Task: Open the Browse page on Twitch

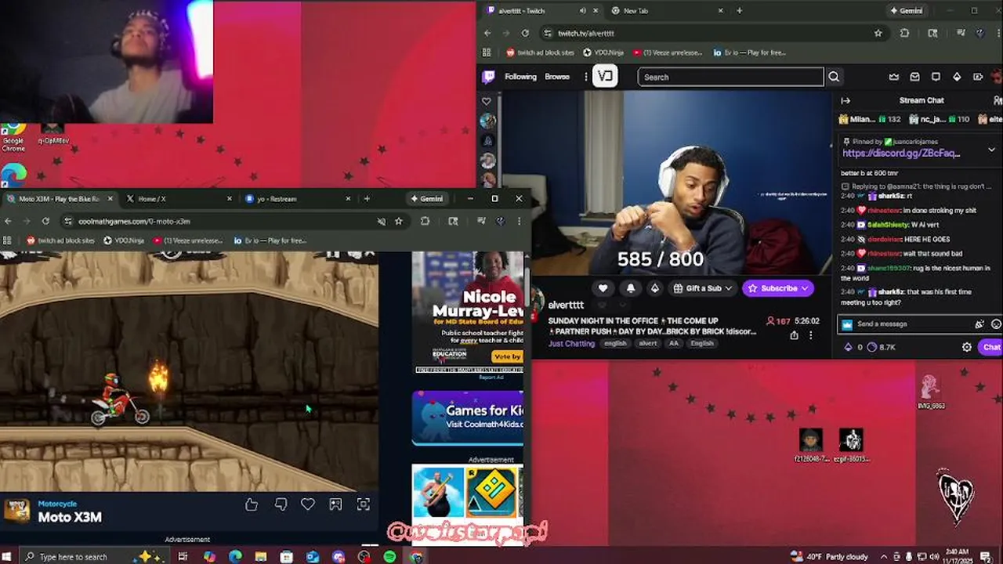Action: click(x=557, y=77)
